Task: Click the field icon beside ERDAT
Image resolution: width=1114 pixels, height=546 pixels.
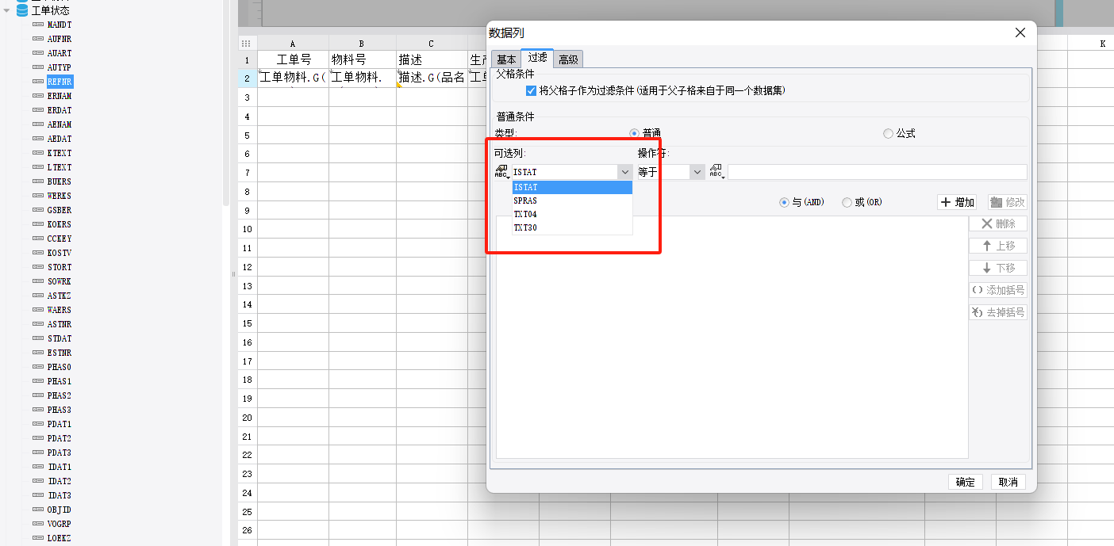Action: pyautogui.click(x=38, y=110)
